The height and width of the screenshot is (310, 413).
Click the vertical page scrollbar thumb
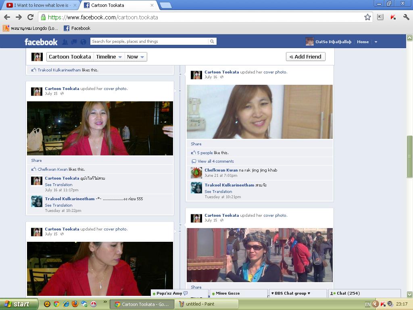tap(410, 157)
